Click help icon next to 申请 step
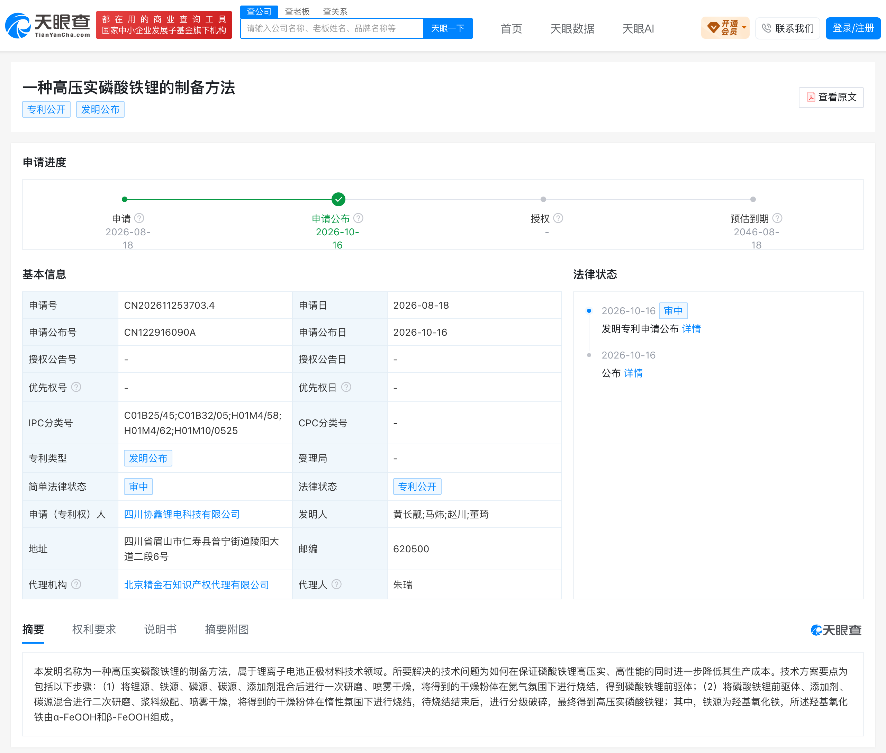 [139, 218]
